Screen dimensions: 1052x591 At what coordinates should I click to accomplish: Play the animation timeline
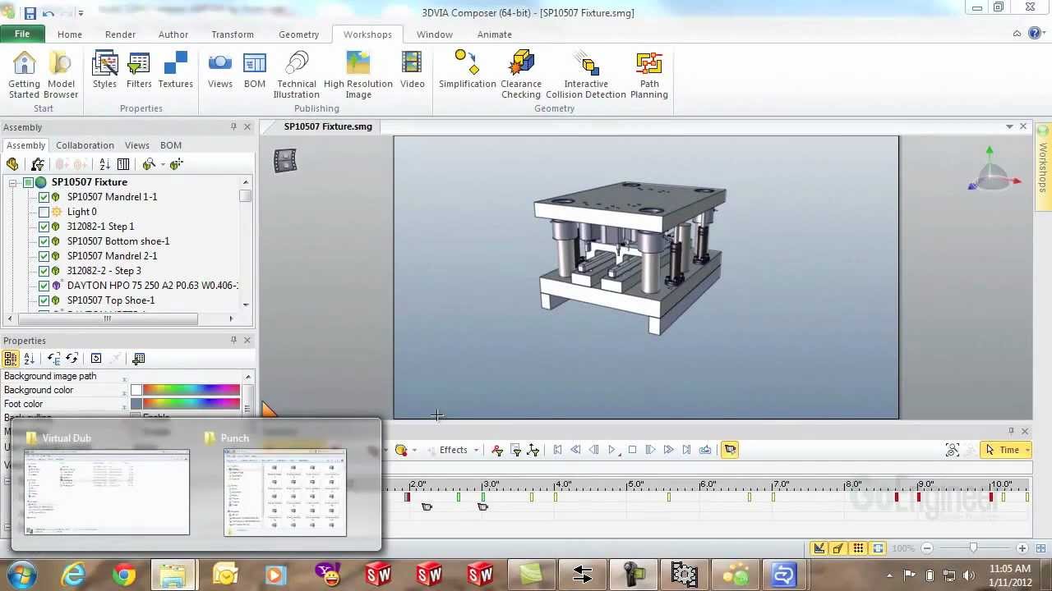coord(612,450)
